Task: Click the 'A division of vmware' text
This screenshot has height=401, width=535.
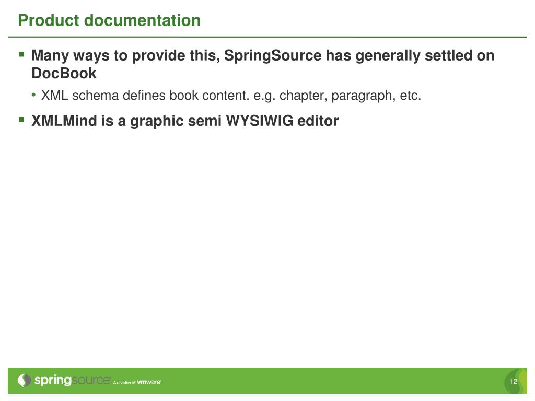Action: pos(137,382)
